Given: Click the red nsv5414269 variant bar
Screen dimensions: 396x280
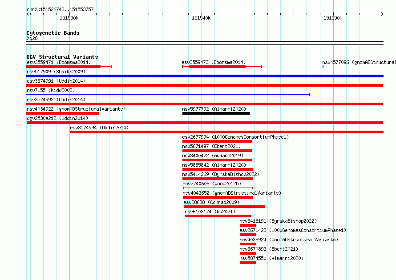Looking at the screenshot, I should 218,179.
